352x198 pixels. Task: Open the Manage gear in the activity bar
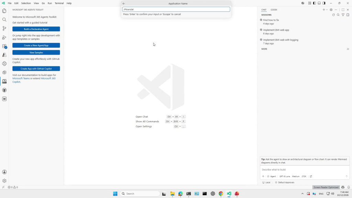pyautogui.click(x=4, y=181)
